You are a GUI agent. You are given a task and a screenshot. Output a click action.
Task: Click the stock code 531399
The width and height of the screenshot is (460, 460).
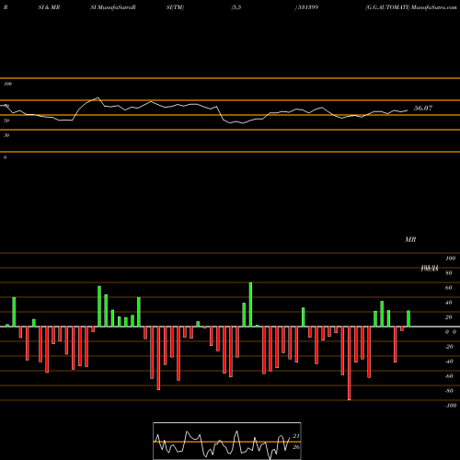coord(307,7)
